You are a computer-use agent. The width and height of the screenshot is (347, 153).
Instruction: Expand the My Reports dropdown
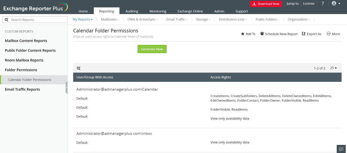83,19
